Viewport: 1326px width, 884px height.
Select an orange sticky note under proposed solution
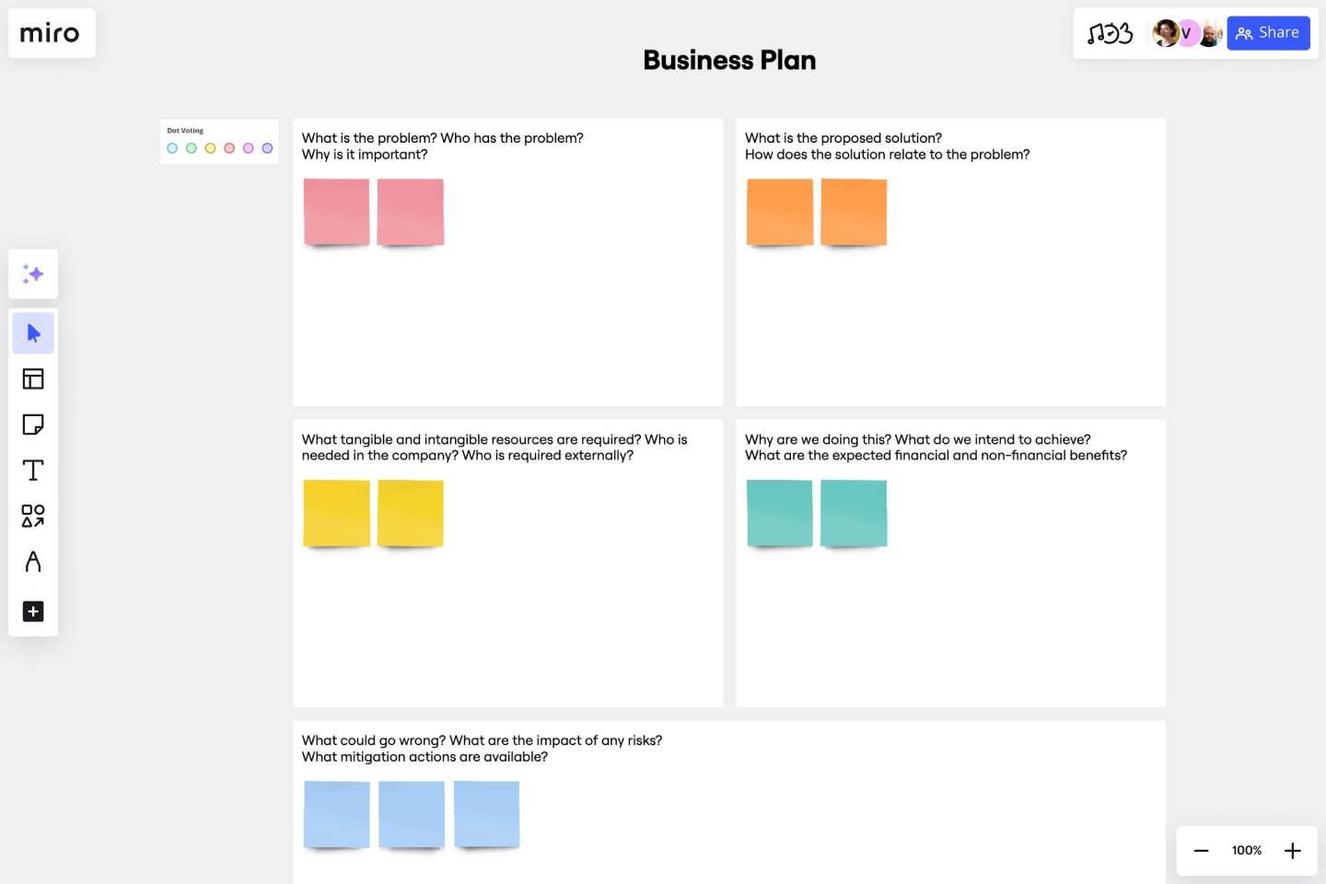pos(779,211)
